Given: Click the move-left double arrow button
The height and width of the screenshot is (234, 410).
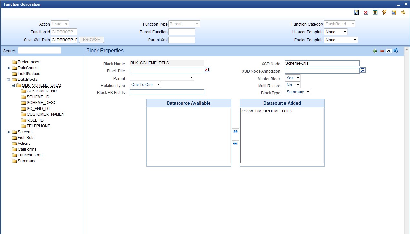Looking at the screenshot, I should pos(235,143).
